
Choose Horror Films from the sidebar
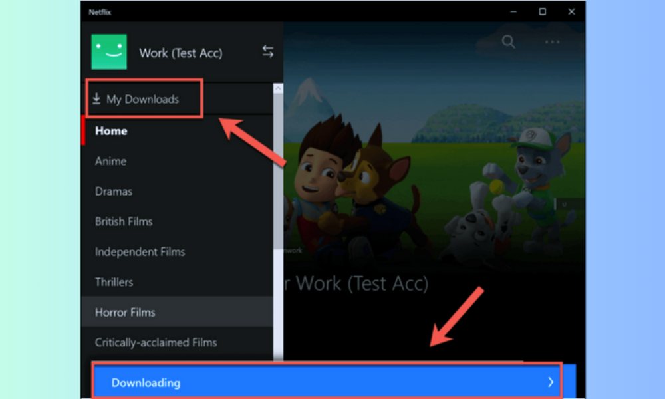pos(177,312)
